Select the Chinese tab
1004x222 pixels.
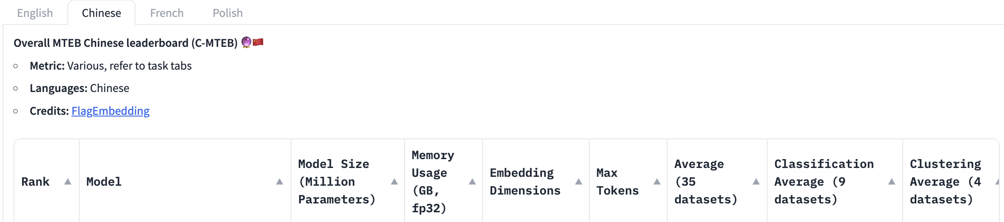click(101, 13)
